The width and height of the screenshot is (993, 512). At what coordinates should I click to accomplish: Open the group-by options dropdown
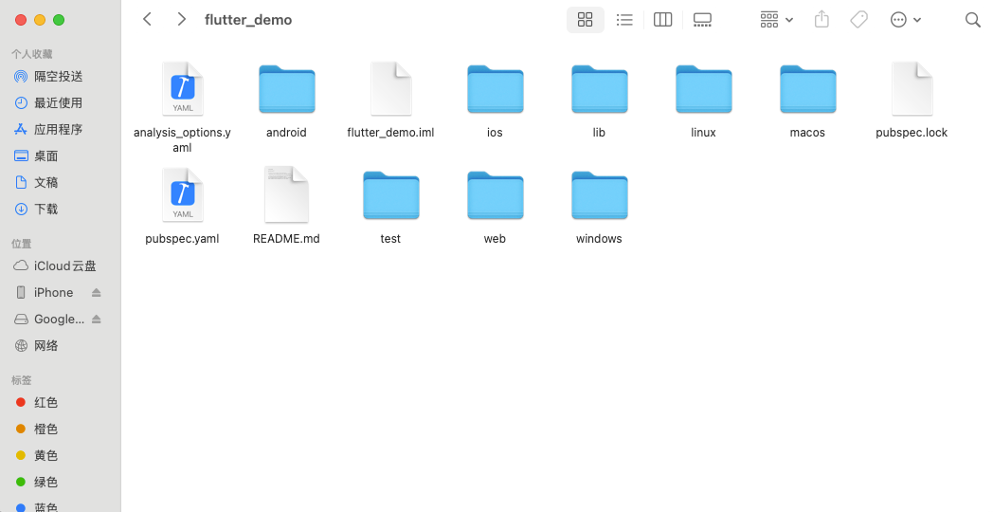776,20
